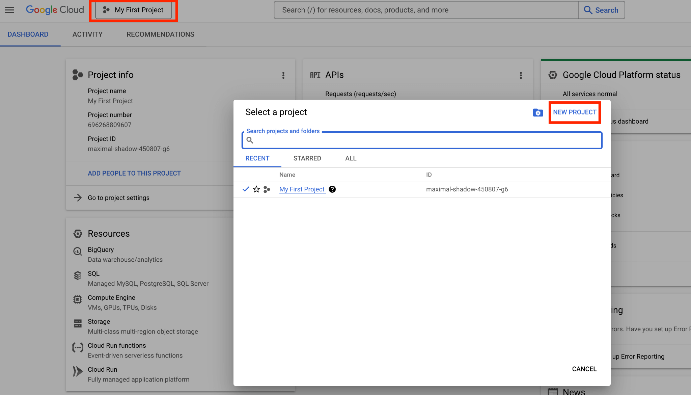Viewport: 691px width, 395px height.
Task: Open the Cloud Run resource entry
Action: point(138,374)
